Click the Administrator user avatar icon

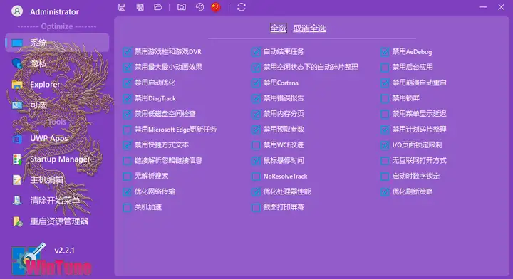coord(17,11)
